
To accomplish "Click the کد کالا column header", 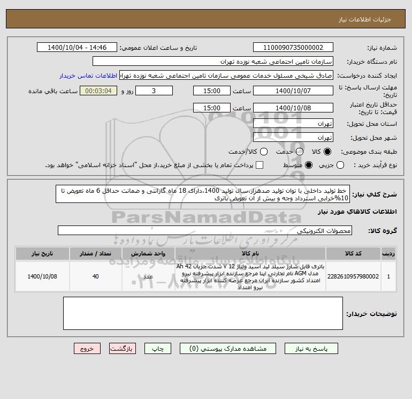I will (353, 253).
